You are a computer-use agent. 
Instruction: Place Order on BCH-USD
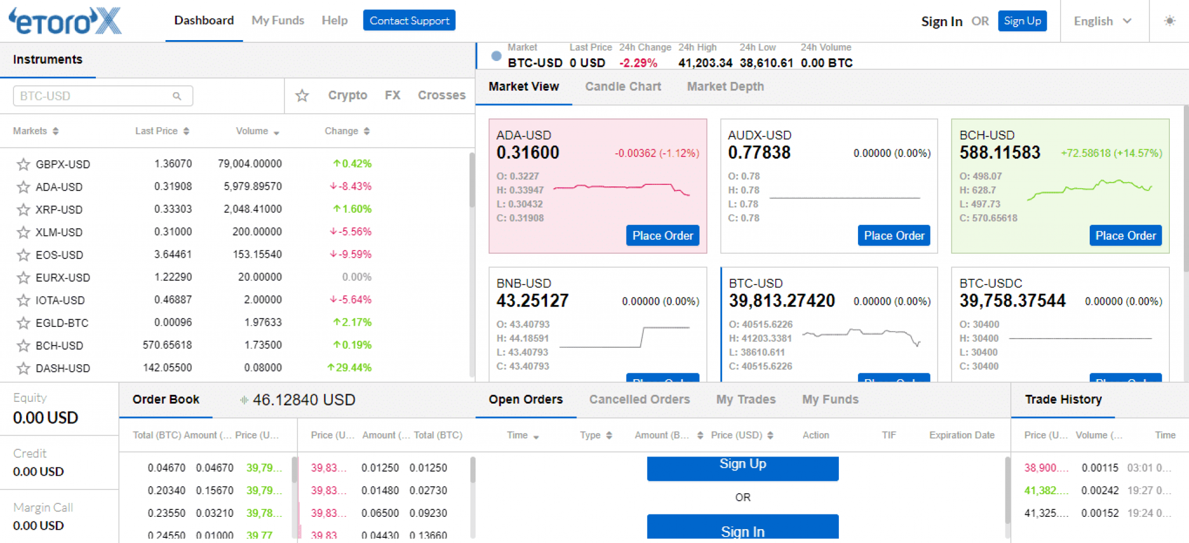click(x=1125, y=235)
